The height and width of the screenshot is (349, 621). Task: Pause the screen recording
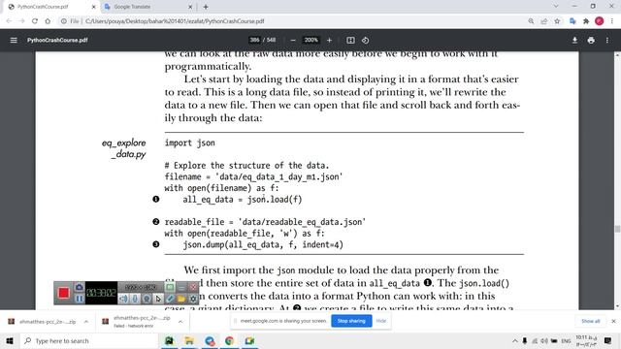point(79,299)
